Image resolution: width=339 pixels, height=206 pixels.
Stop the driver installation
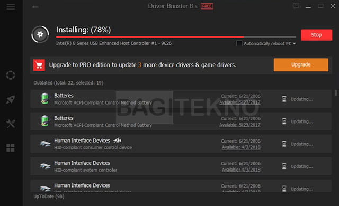coord(317,35)
